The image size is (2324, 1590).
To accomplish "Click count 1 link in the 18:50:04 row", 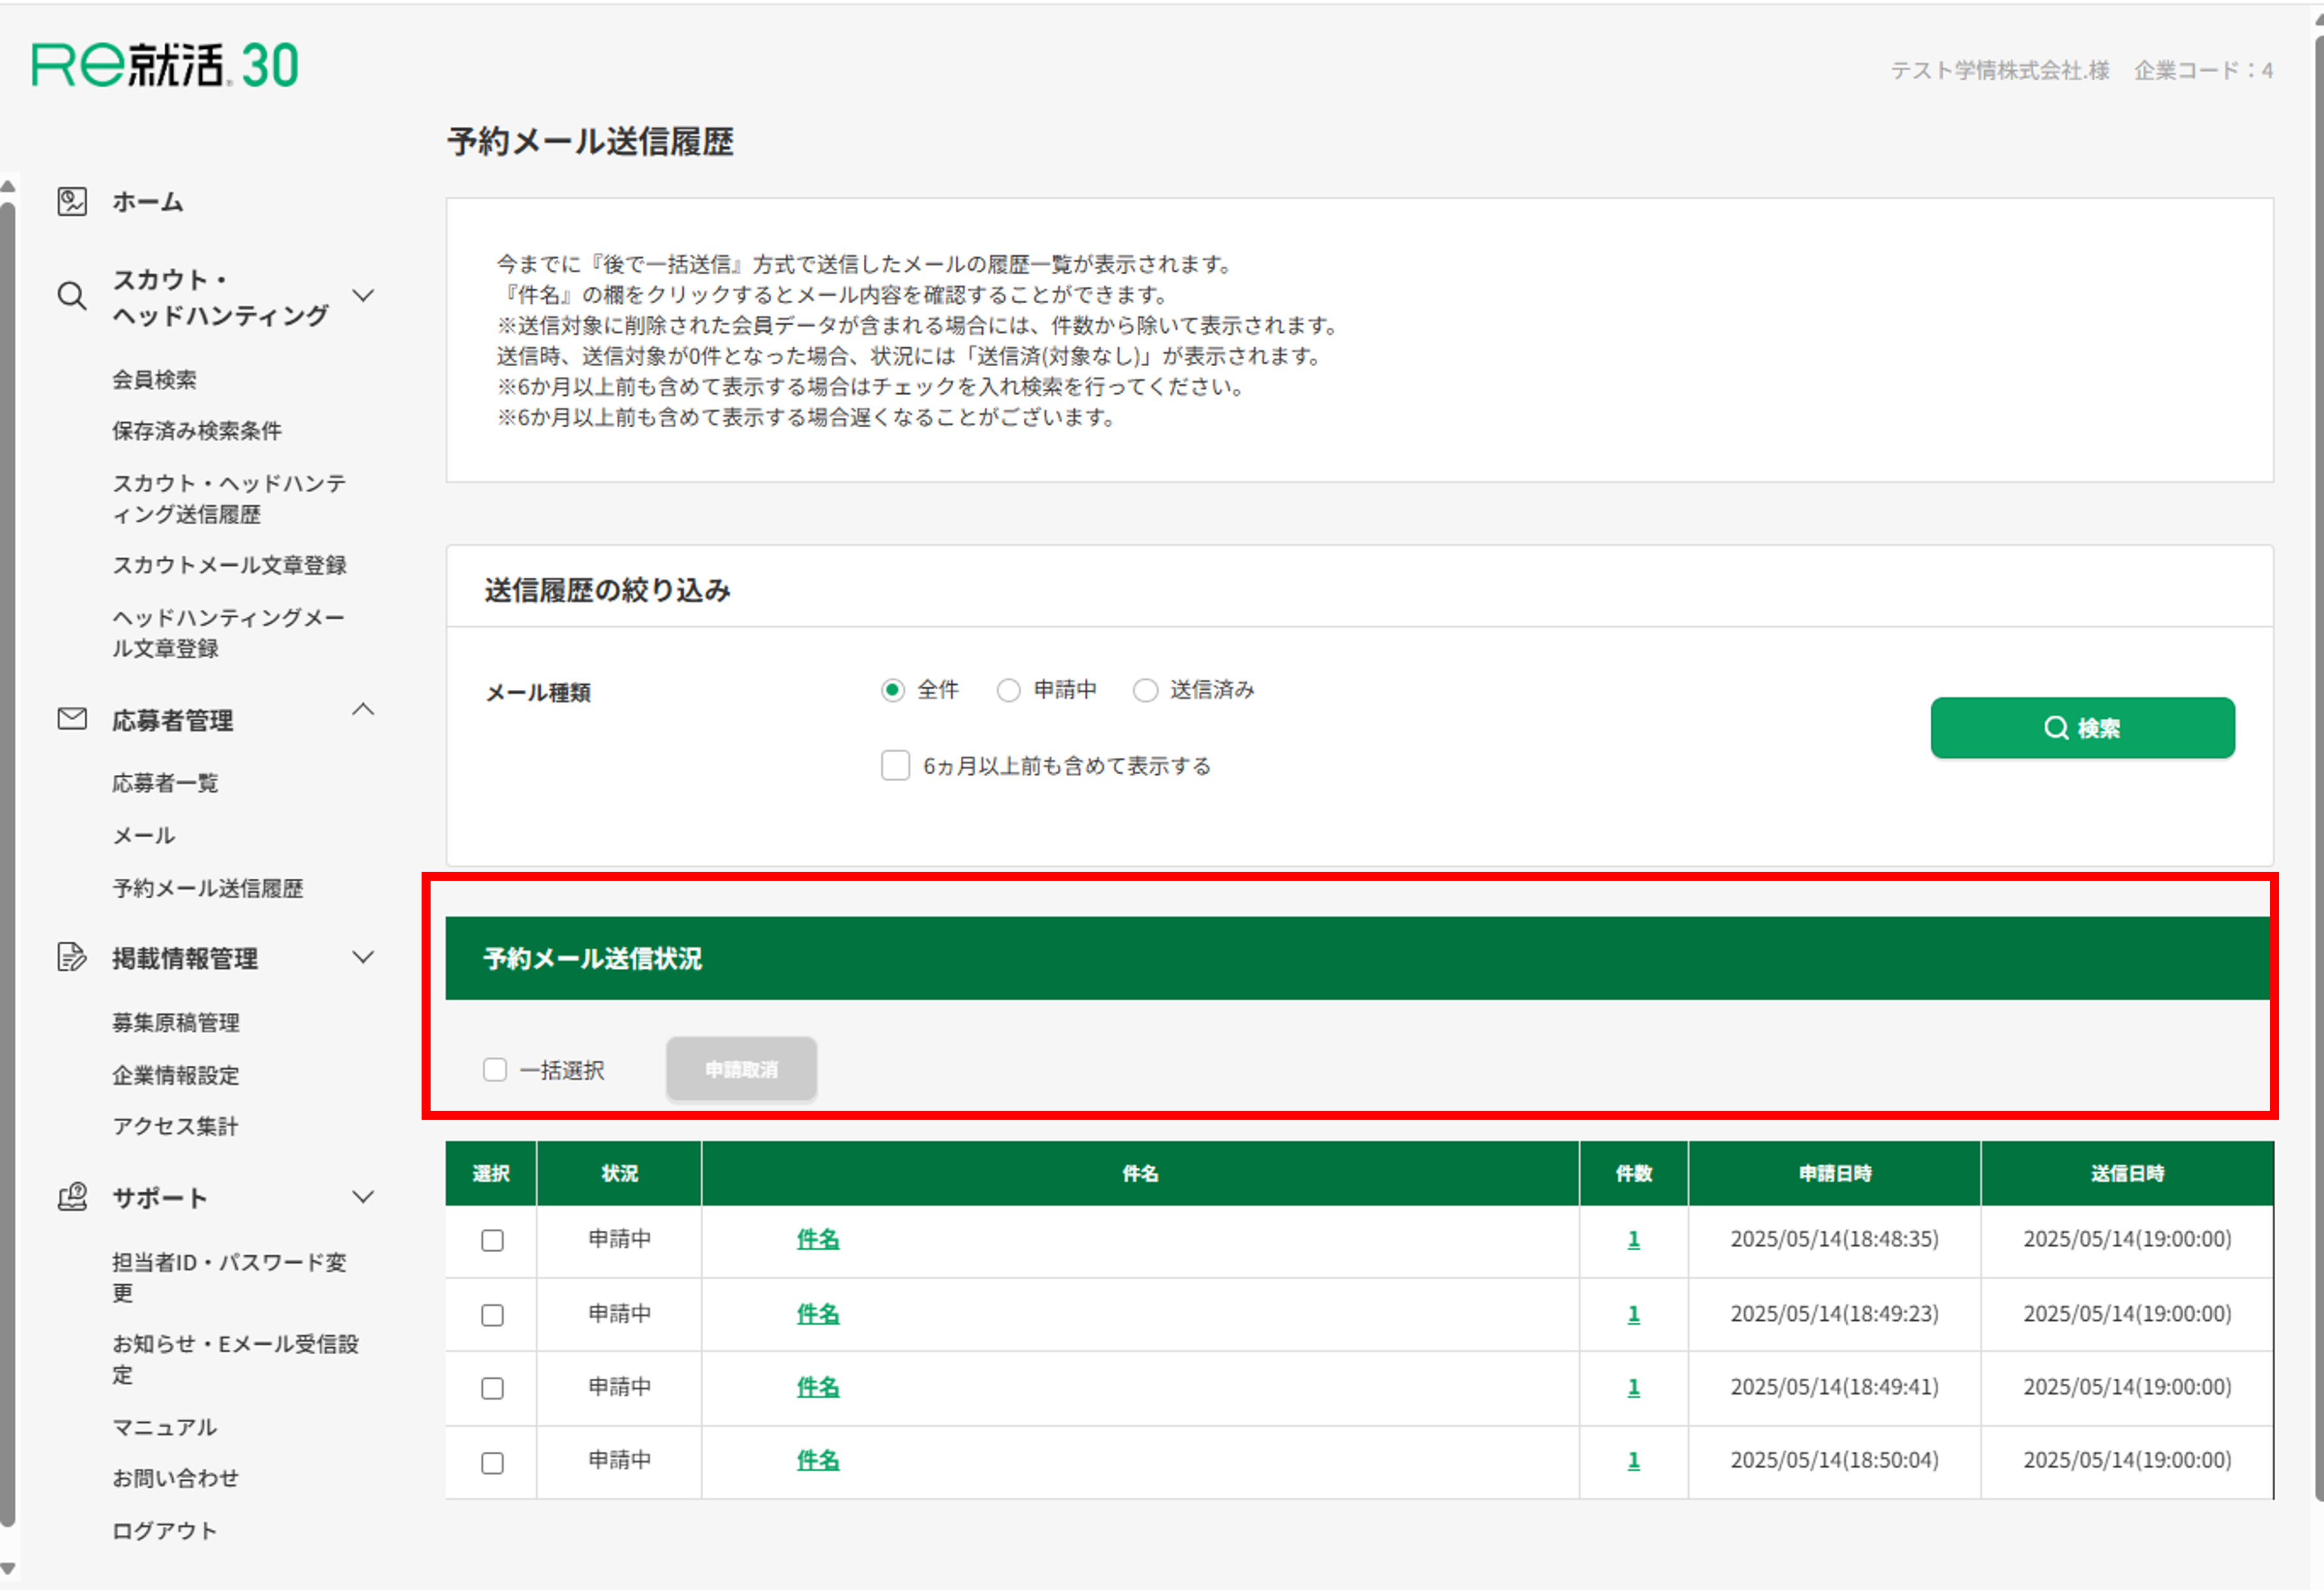I will point(1634,1461).
